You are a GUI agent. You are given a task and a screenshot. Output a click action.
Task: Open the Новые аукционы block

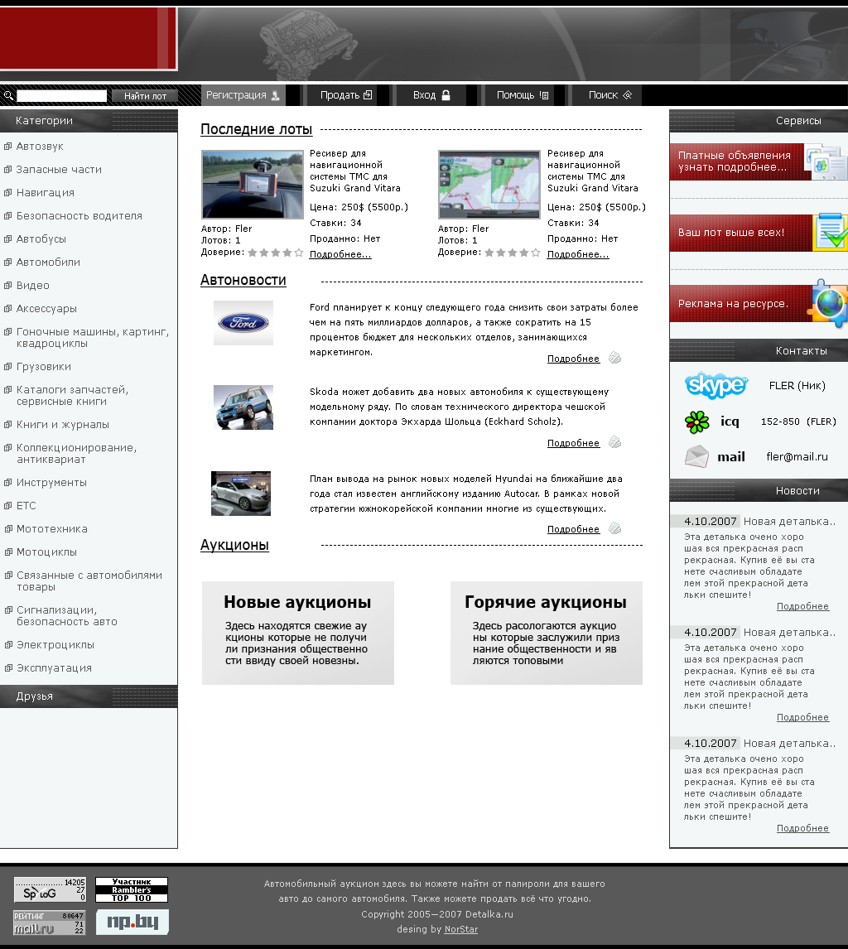(298, 633)
